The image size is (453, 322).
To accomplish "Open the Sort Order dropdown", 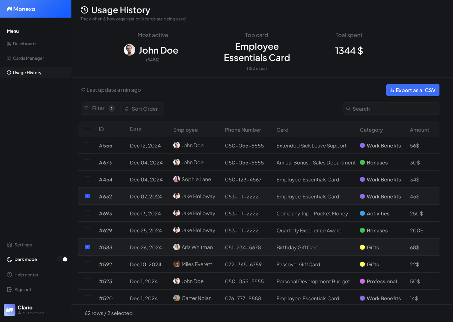I will (142, 108).
